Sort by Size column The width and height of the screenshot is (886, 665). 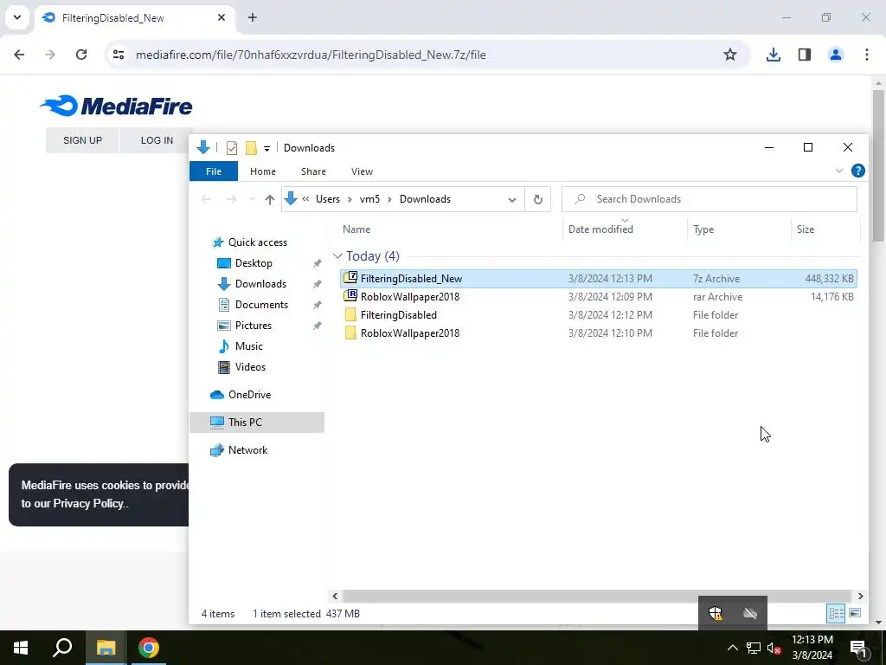806,229
